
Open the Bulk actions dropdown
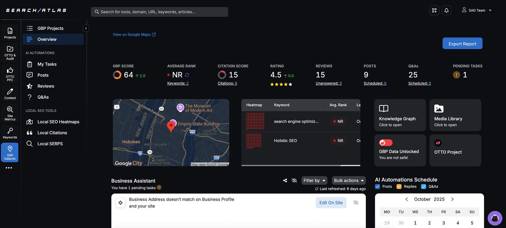(349, 180)
